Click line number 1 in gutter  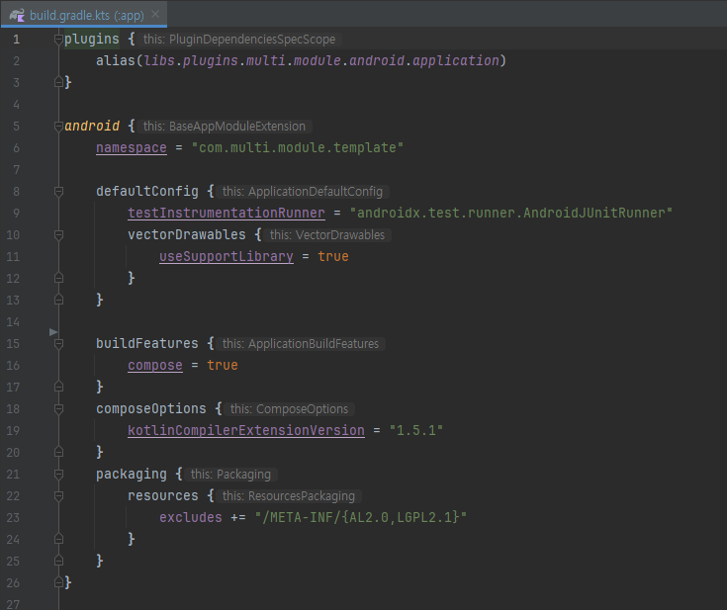pyautogui.click(x=16, y=40)
